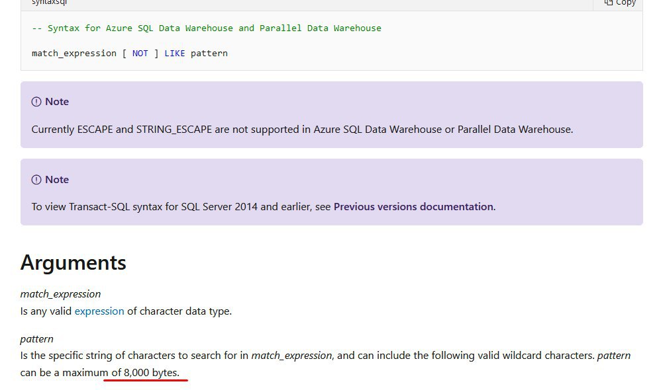Click 'match_expression' in the code snippet
Image resolution: width=659 pixels, height=390 pixels.
click(x=74, y=53)
